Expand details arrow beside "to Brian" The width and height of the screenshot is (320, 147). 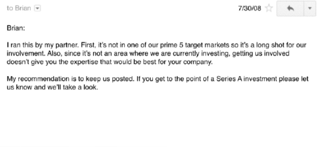[37, 8]
